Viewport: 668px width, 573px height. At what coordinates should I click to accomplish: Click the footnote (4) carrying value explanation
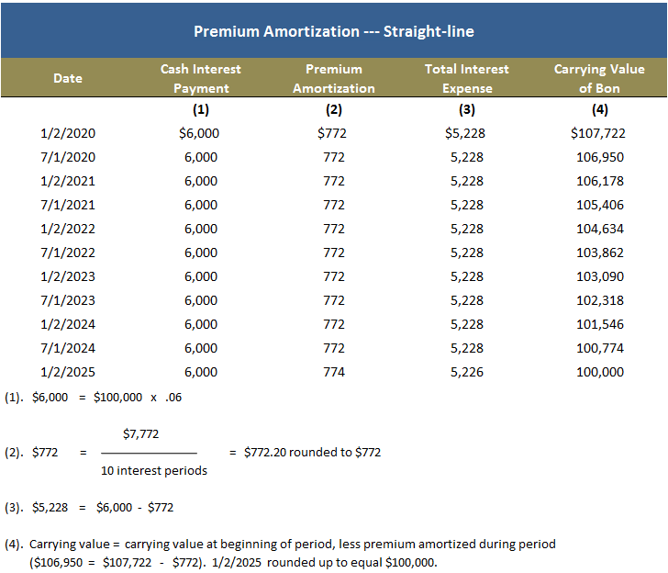280,554
